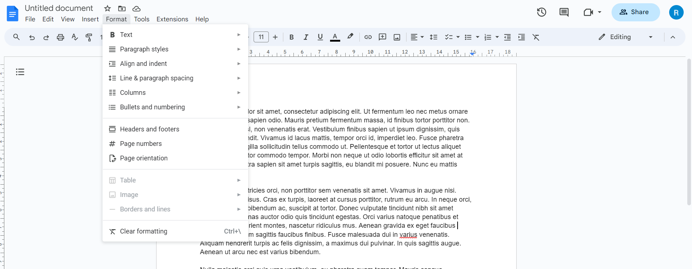
Task: Open the Google account avatar
Action: pyautogui.click(x=676, y=12)
